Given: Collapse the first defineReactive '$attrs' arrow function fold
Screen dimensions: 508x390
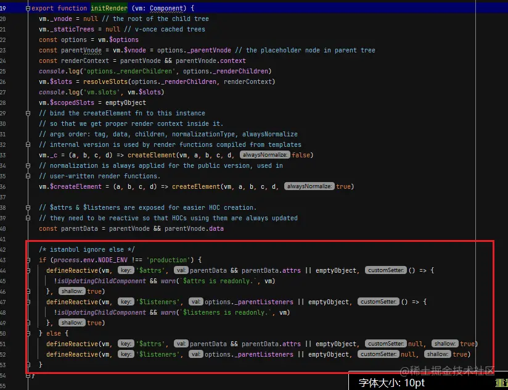Looking at the screenshot, I should point(28,270).
